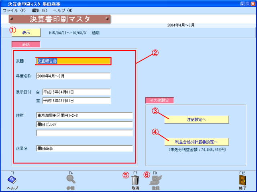Click the F8 register icon

[x=155, y=180]
